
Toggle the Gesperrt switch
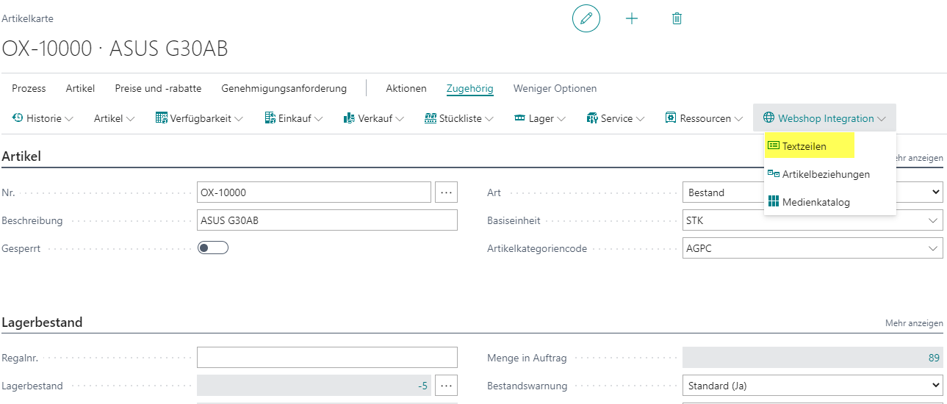(x=213, y=248)
